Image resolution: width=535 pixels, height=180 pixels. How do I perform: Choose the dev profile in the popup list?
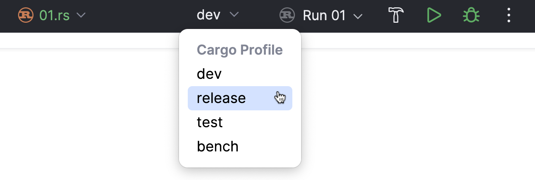coord(240,74)
